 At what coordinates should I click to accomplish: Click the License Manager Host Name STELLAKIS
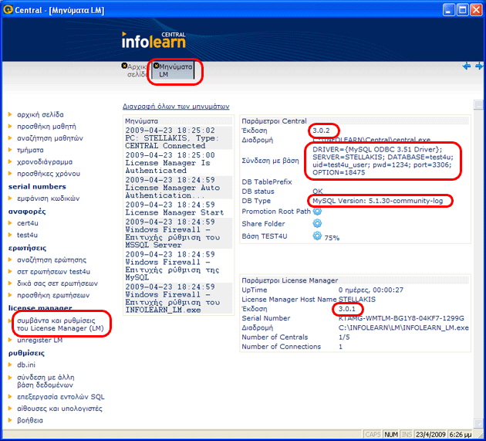356,300
